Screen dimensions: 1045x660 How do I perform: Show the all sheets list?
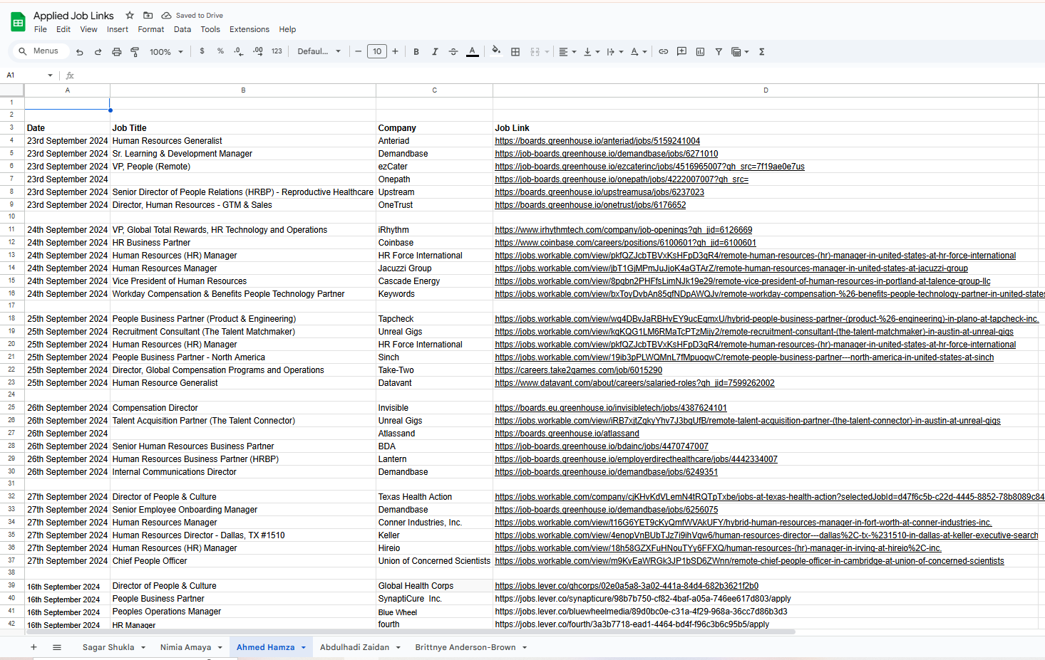pyautogui.click(x=57, y=647)
